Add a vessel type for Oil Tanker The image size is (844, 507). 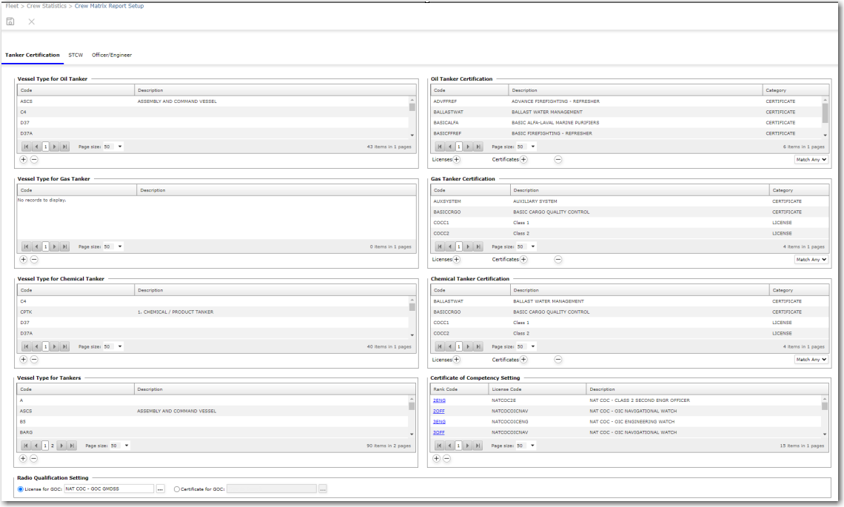(23, 159)
